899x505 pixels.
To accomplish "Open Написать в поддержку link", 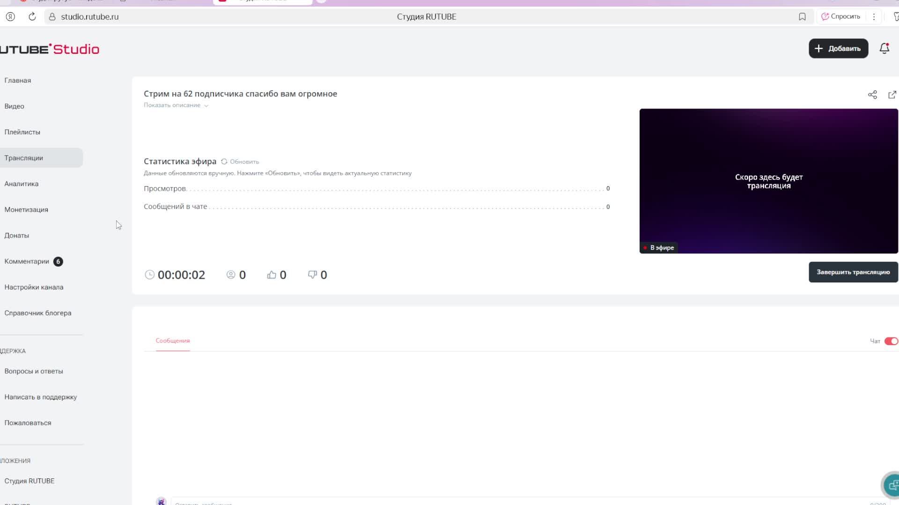I will click(41, 397).
